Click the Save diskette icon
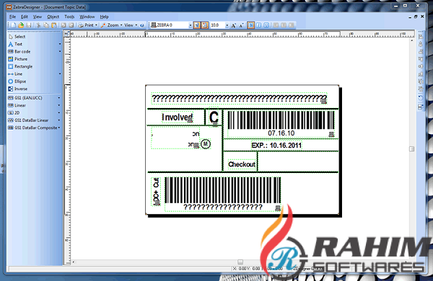Viewport: 433px width, 281px height. pyautogui.click(x=29, y=25)
